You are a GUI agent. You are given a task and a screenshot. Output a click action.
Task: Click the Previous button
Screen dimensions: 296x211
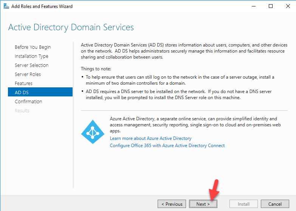[172, 204]
